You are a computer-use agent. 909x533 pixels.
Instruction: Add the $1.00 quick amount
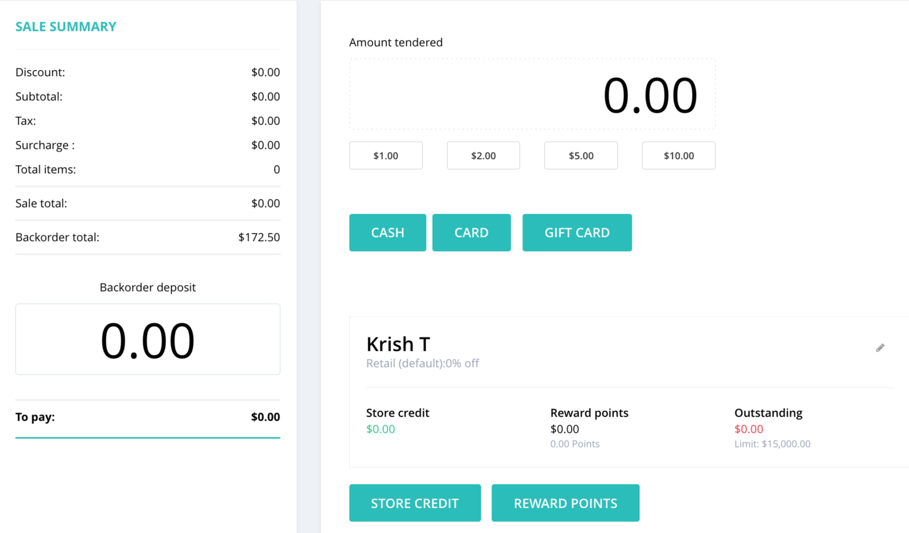pyautogui.click(x=386, y=155)
